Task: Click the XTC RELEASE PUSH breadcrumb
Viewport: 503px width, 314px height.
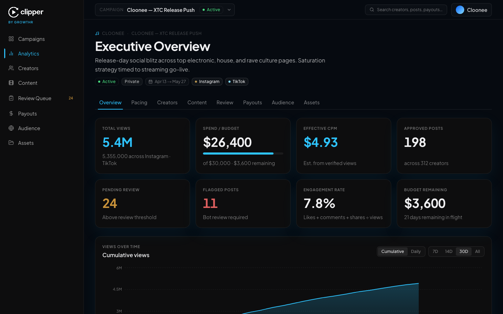Action: tap(166, 33)
